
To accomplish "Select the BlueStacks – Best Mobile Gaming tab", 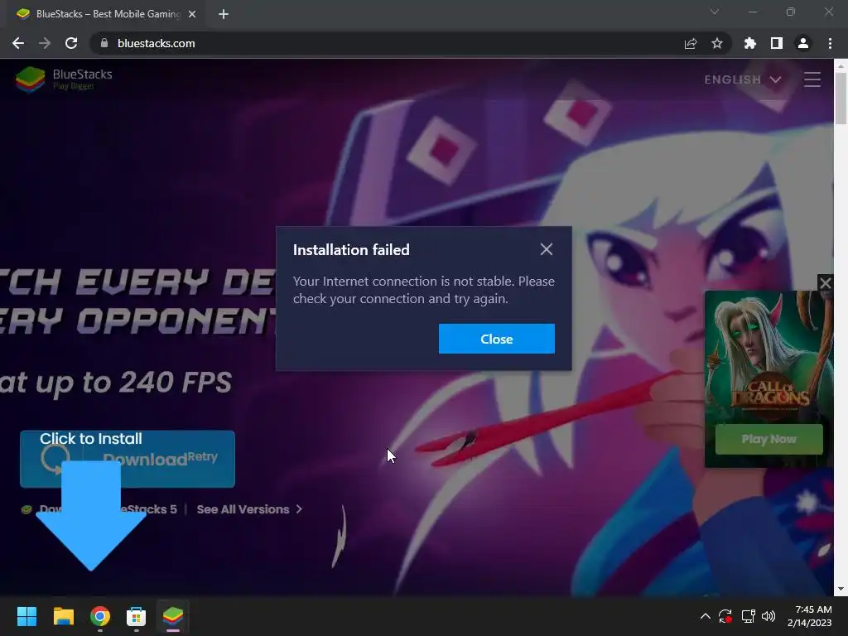I will coord(105,14).
